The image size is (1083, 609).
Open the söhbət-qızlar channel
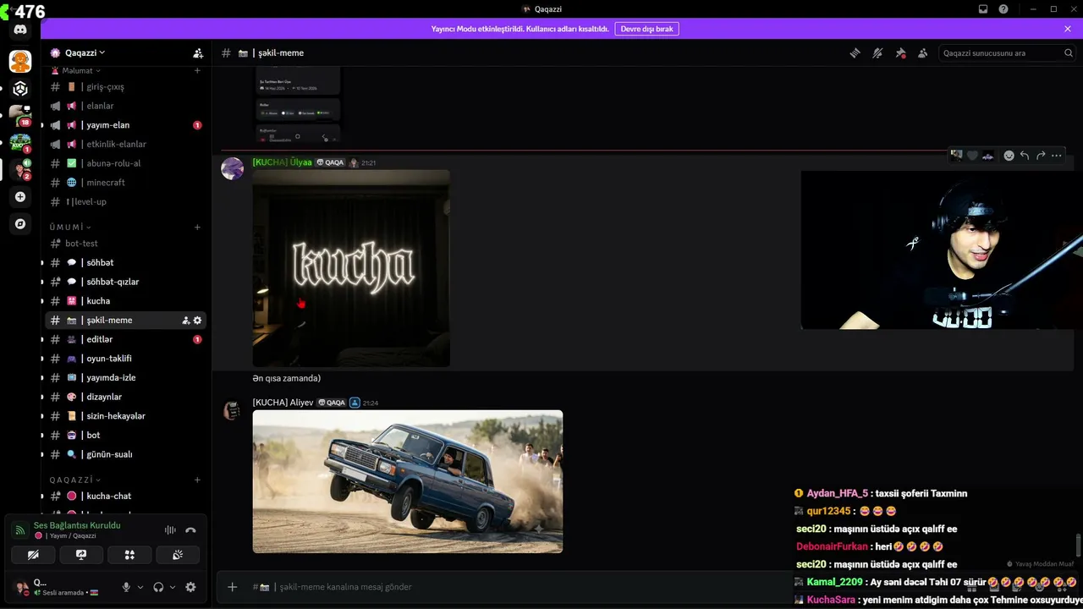click(x=126, y=282)
